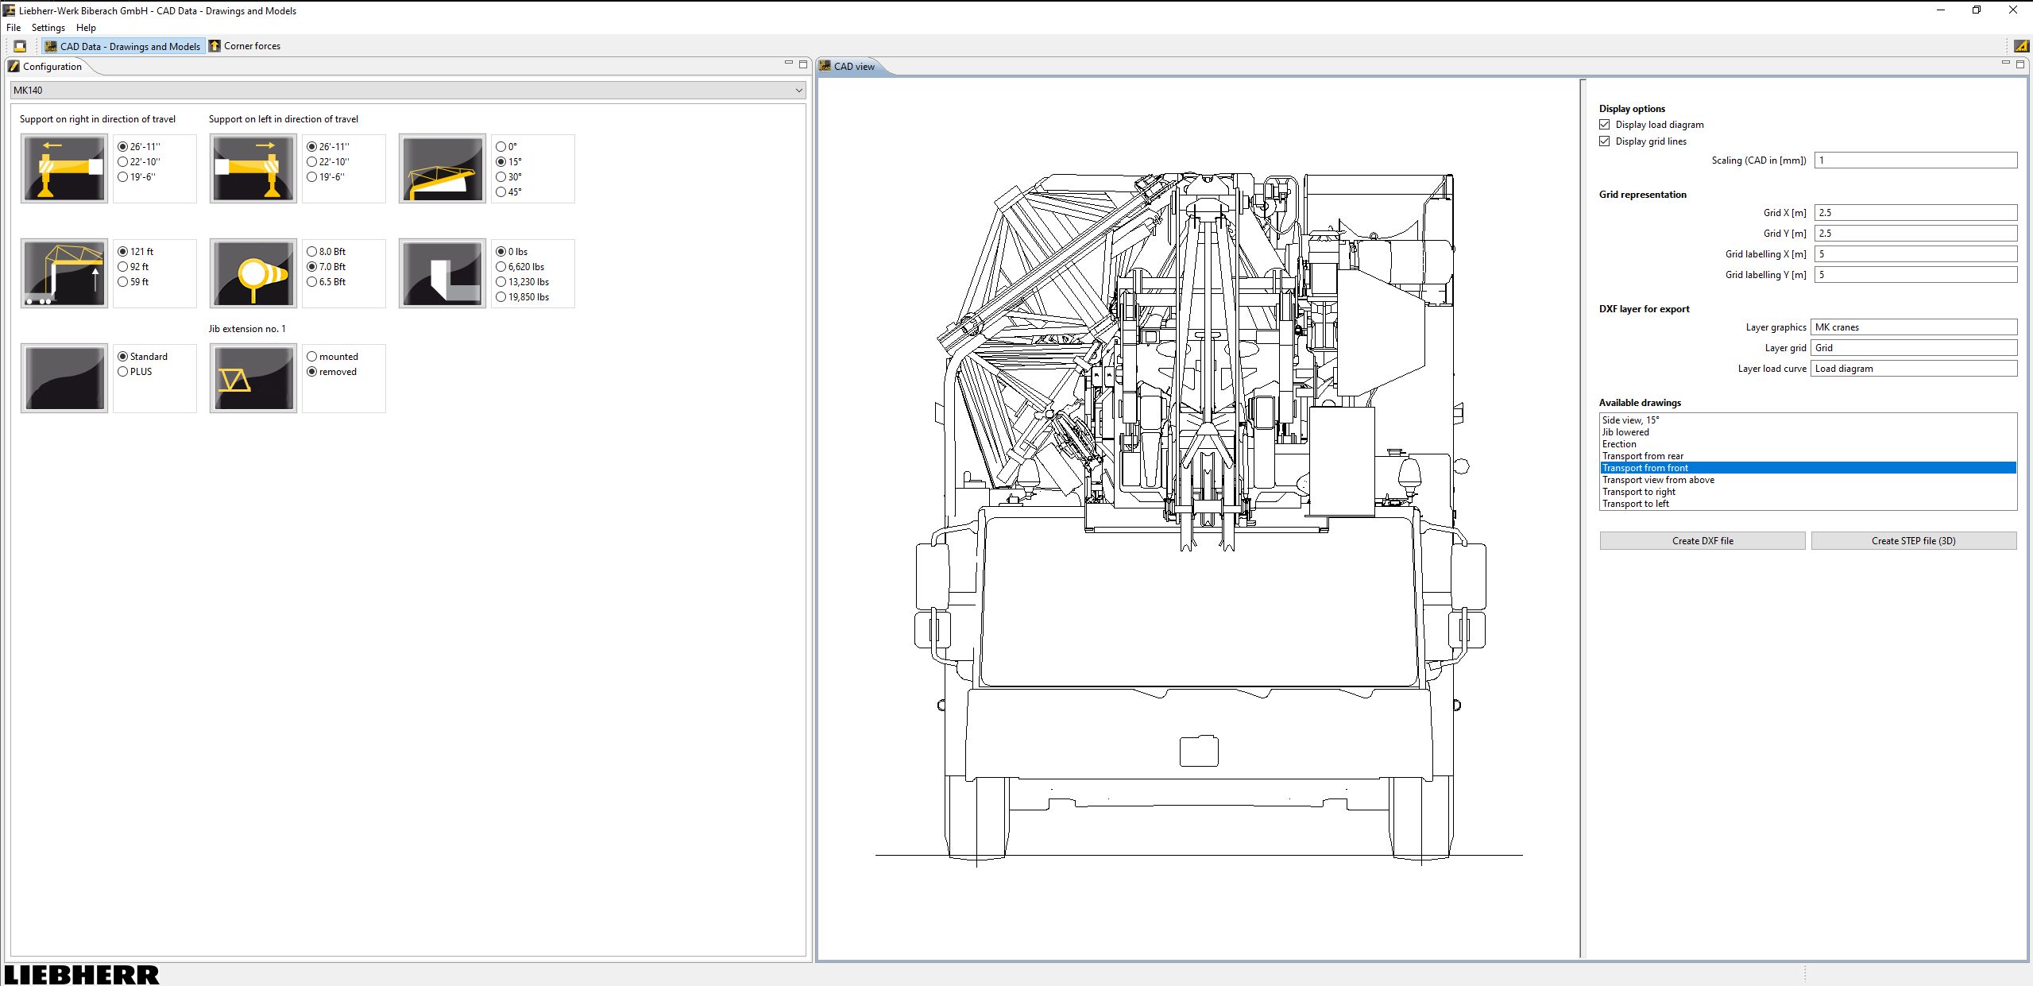Click the left support extension thumbnail icon
The image size is (2033, 986).
point(252,168)
